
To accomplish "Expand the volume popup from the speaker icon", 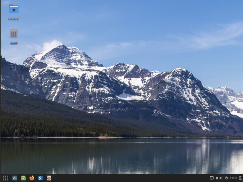I will pos(221,178).
